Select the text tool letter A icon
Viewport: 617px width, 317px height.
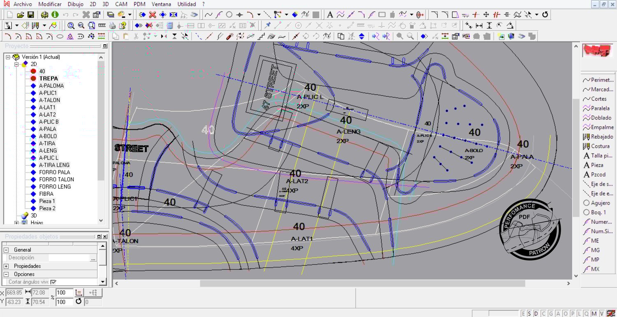(x=329, y=15)
